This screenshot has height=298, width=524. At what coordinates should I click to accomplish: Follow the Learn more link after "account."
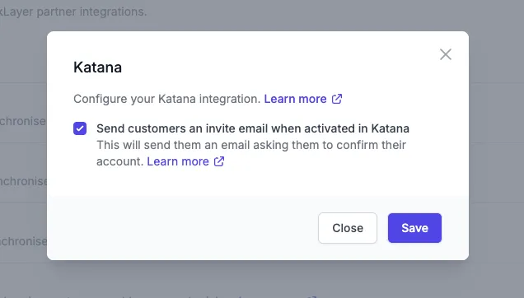click(178, 161)
